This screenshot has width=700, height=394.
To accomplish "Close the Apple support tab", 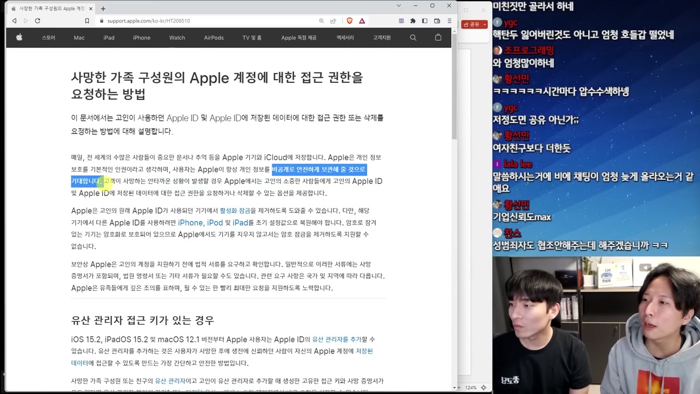I will pyautogui.click(x=91, y=8).
